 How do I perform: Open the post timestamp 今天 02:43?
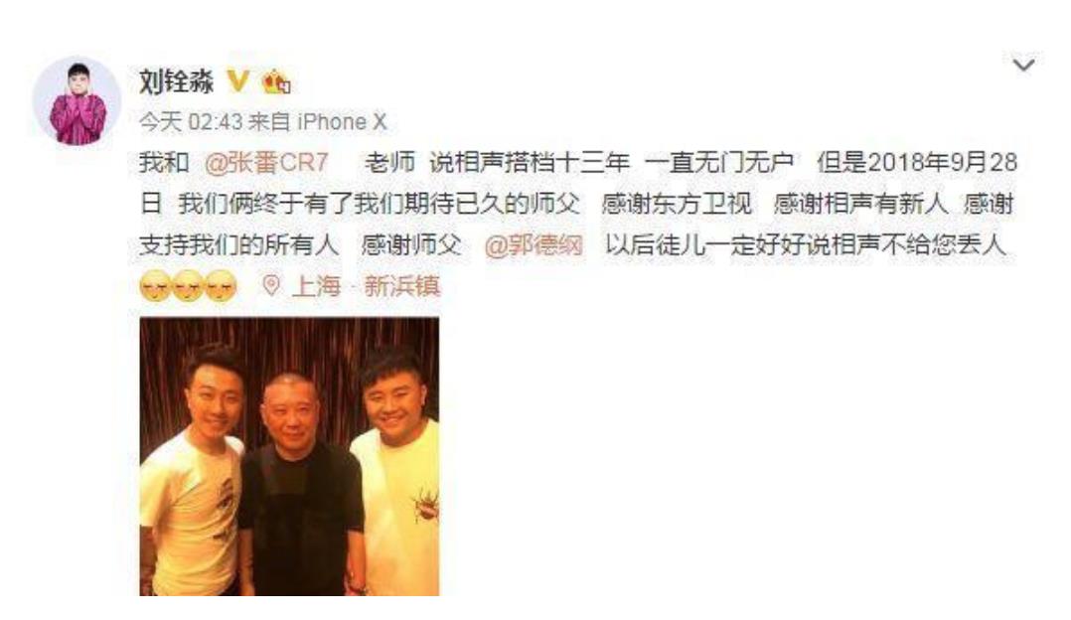[191, 122]
